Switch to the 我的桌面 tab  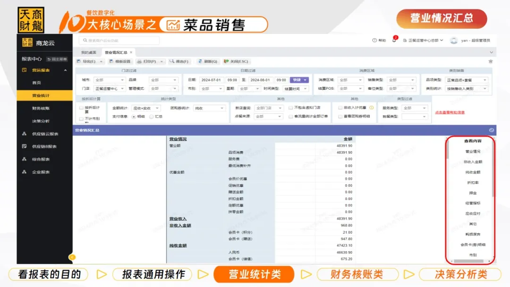[88, 52]
